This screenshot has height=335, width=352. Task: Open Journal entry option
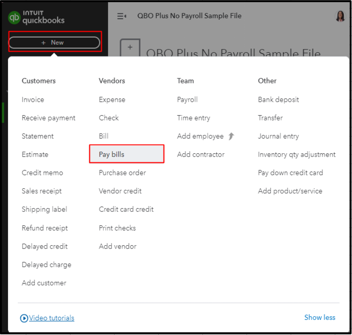[278, 136]
